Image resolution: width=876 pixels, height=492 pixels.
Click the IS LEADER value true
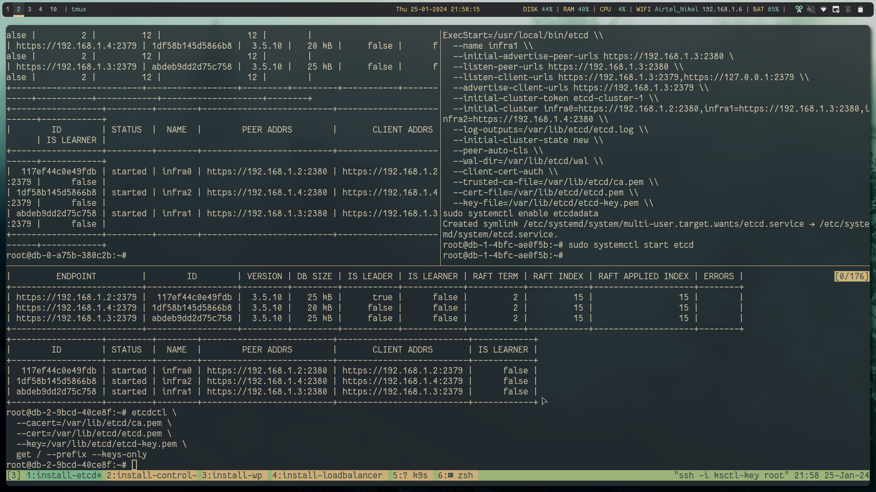pyautogui.click(x=382, y=297)
